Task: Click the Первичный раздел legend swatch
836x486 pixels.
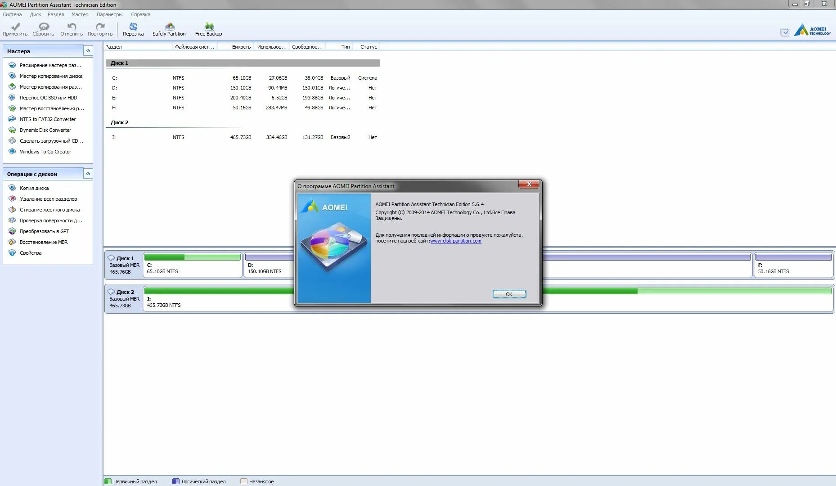Action: pyautogui.click(x=108, y=481)
